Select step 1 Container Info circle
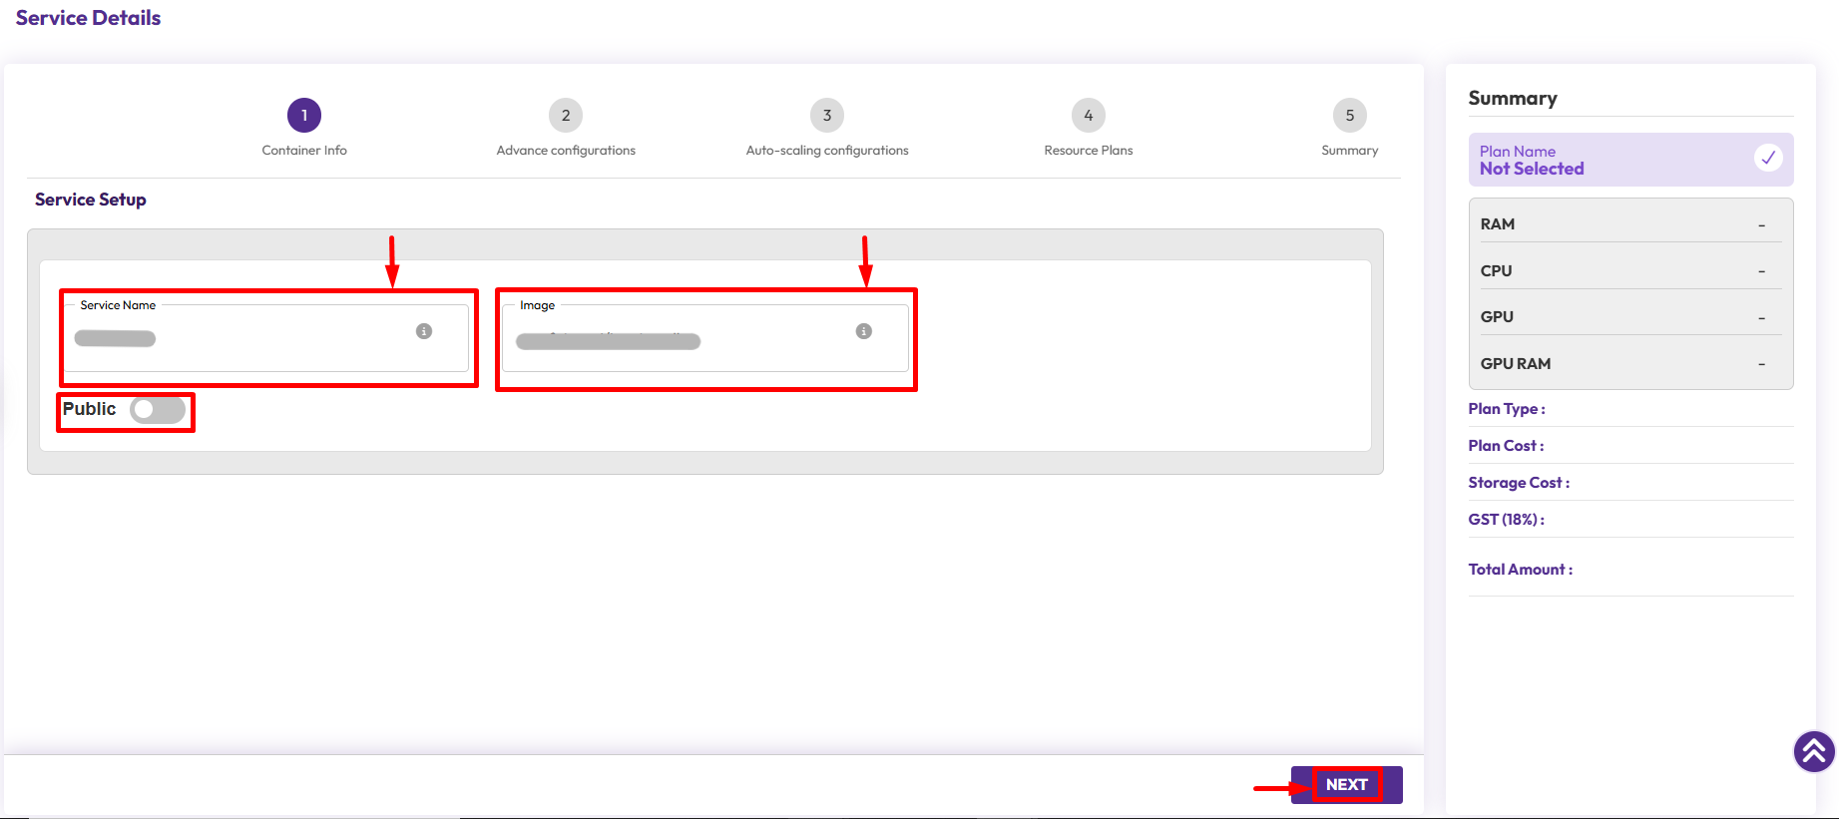 pyautogui.click(x=304, y=116)
